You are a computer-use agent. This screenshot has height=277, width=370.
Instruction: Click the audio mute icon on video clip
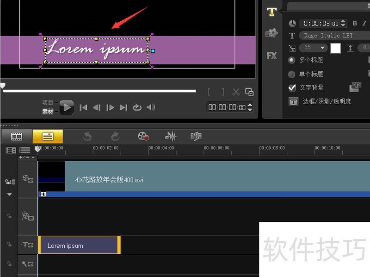click(x=43, y=194)
